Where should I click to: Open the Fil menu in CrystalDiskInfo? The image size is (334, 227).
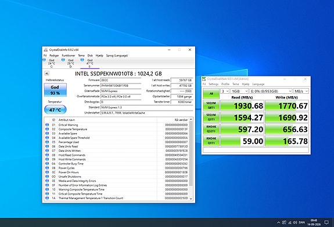[45, 56]
